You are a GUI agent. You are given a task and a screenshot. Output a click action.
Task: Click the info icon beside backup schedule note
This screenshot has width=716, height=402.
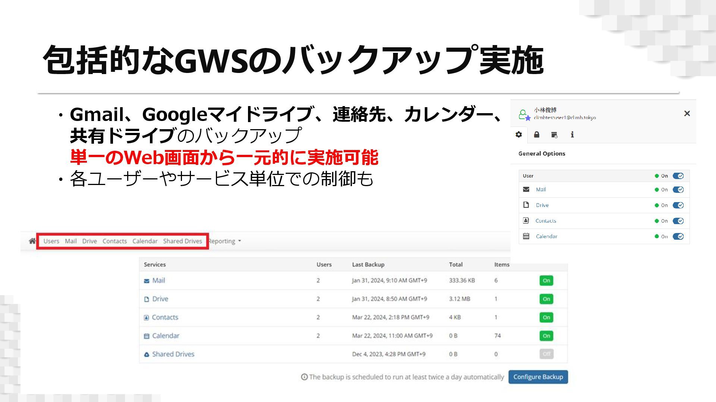[x=304, y=377]
